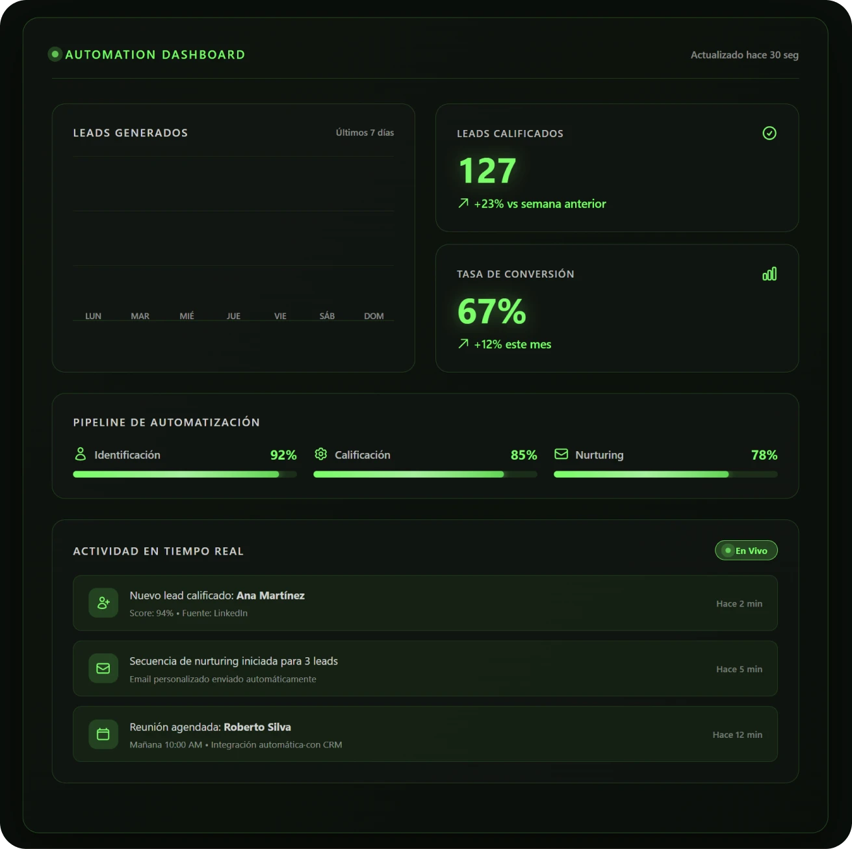Click the checkmark icon on Leads Calificados card
The width and height of the screenshot is (852, 849).
pyautogui.click(x=769, y=133)
